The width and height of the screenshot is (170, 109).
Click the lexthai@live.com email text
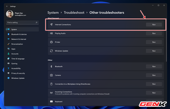[20, 15]
